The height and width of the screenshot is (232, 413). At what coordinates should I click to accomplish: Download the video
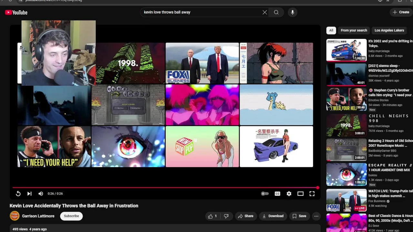(x=273, y=216)
